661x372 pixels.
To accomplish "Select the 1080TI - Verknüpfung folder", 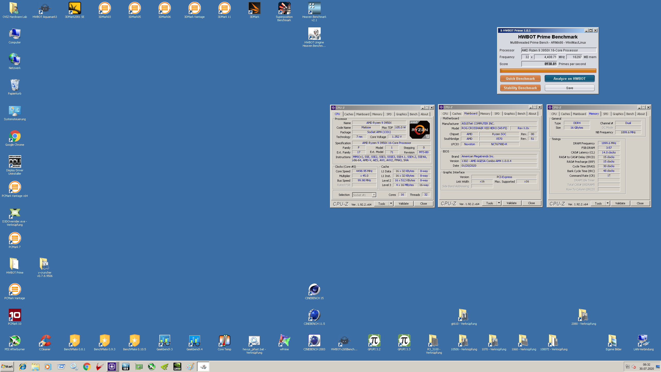I will tap(554, 343).
